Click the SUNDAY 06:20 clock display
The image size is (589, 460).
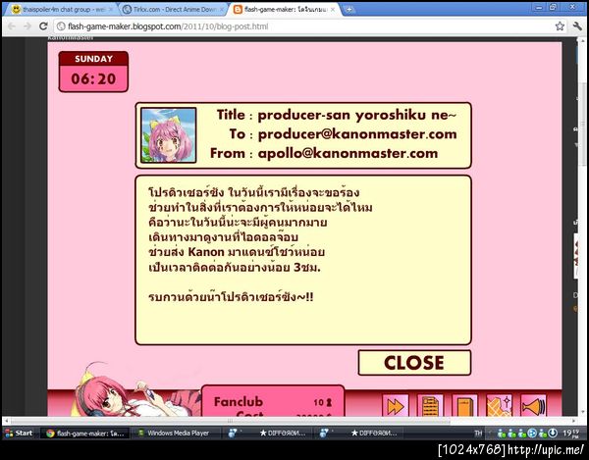pos(93,72)
